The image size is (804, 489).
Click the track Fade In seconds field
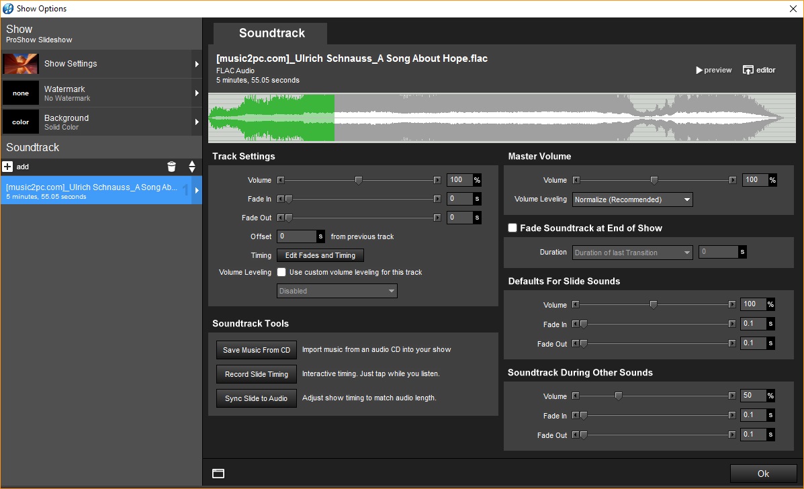pos(460,199)
